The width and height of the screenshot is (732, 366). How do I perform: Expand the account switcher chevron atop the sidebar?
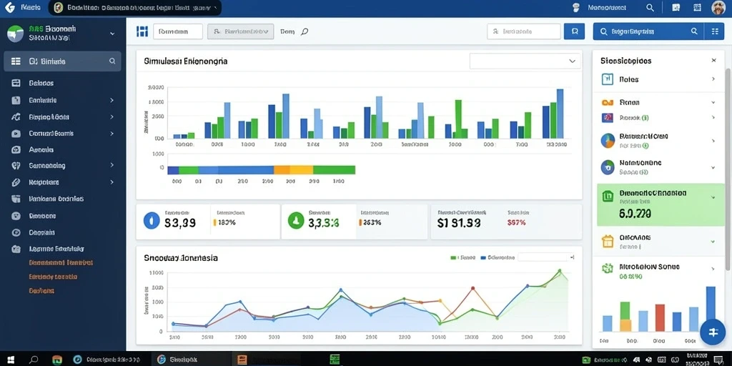[112, 34]
